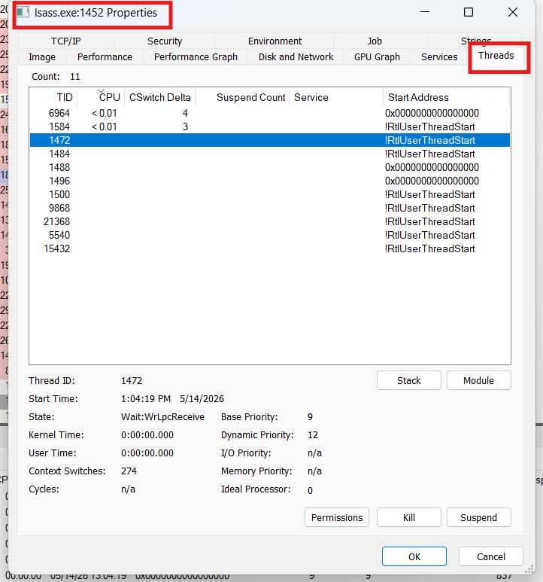Open the TCP/IP tab

[x=65, y=41]
